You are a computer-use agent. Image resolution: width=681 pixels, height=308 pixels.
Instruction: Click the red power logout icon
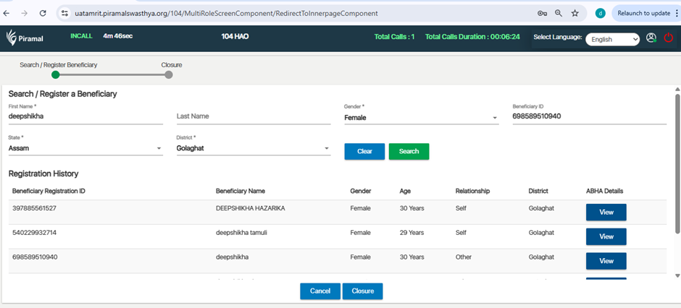click(x=668, y=38)
